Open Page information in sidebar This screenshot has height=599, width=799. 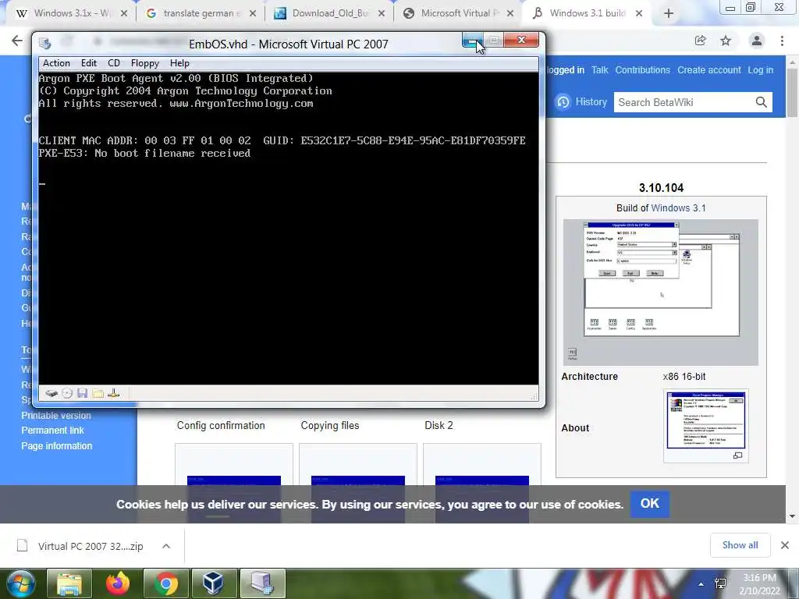point(56,445)
